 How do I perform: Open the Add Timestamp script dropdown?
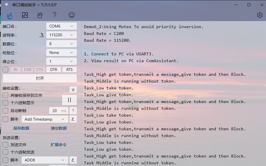(x=45, y=119)
